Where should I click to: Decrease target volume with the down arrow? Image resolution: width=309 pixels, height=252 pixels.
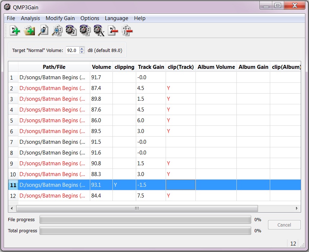[82, 52]
